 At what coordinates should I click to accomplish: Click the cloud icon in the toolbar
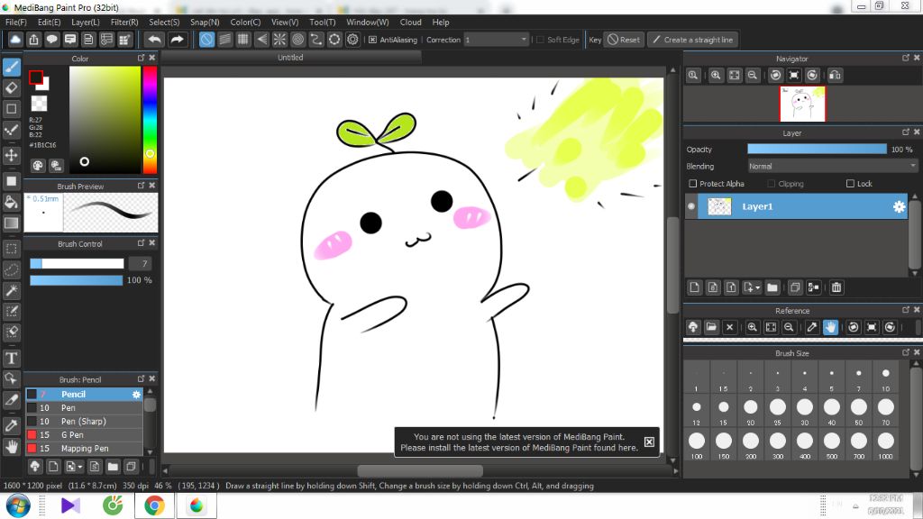[x=15, y=40]
